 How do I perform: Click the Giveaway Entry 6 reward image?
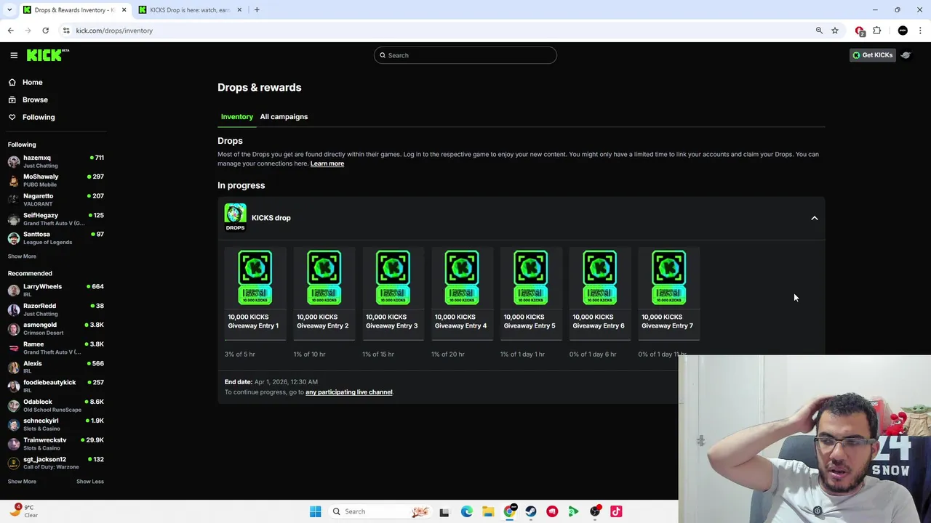(600, 277)
